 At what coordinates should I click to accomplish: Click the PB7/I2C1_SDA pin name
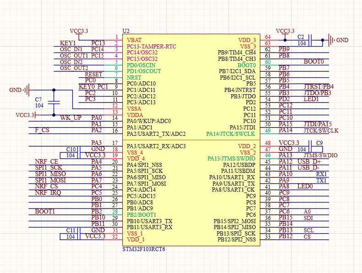click(237, 71)
